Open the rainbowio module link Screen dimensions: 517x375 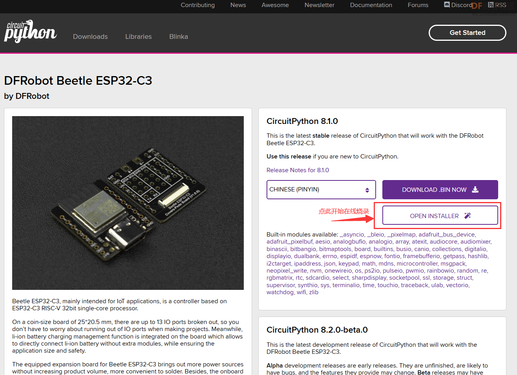440,271
